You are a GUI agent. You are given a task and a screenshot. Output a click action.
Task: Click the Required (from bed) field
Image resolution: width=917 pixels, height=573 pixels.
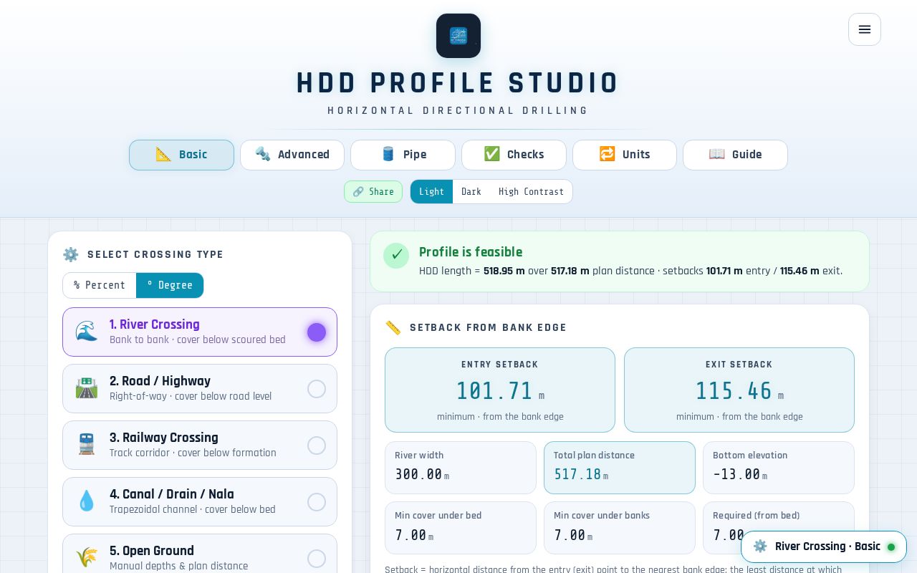(x=779, y=528)
